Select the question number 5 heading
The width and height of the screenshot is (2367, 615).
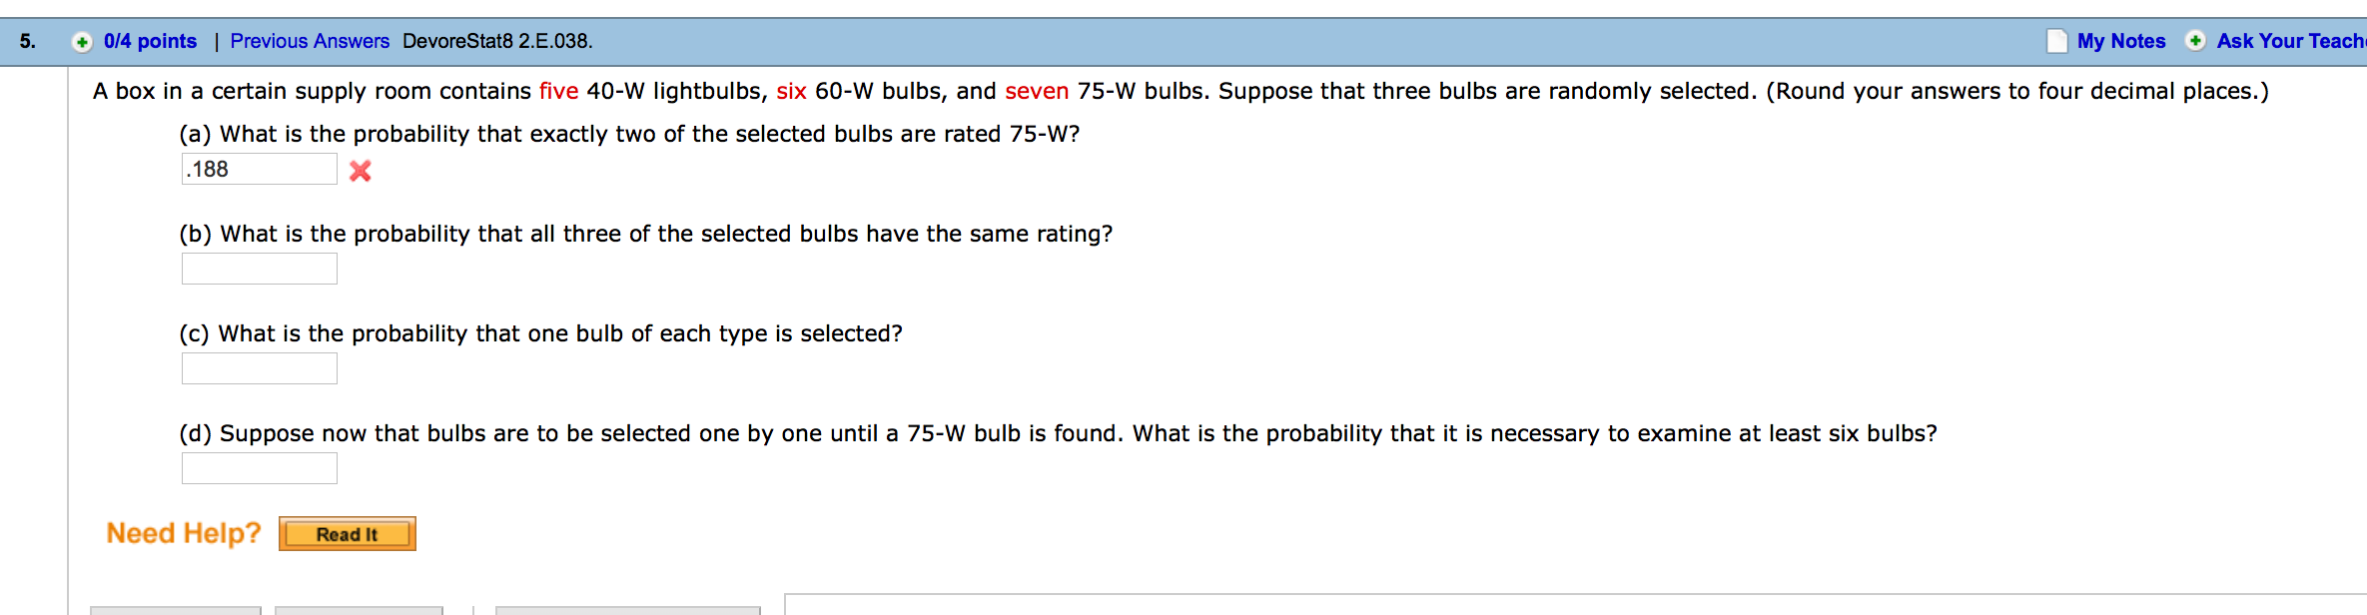[x=27, y=41]
